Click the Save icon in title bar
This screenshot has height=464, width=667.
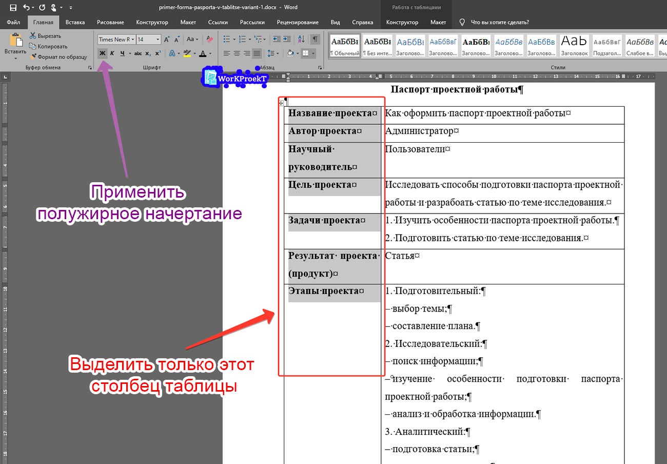13,8
